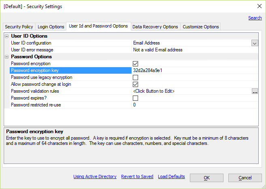Switch to the Login Options tab
Screen dimensions: 266x189
[51, 27]
